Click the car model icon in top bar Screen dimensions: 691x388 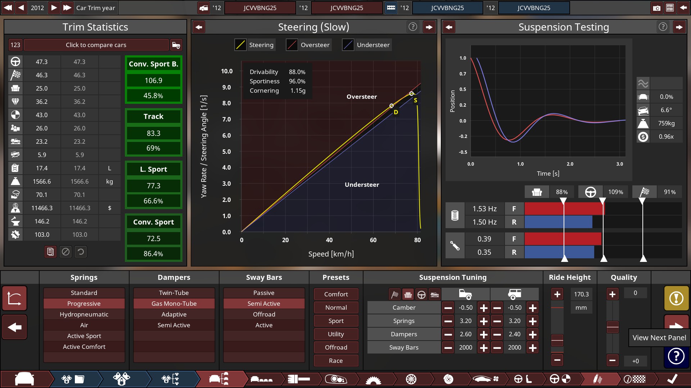tap(204, 8)
